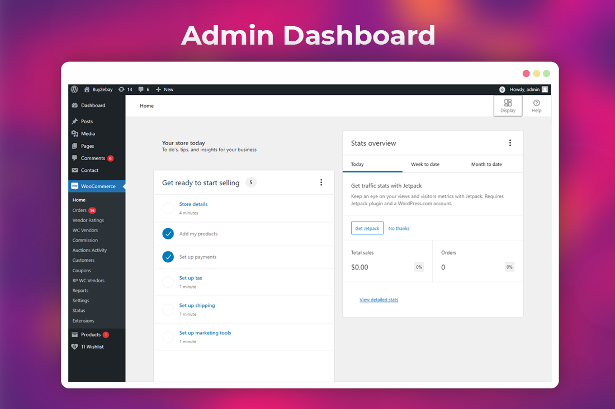Click the red macOS-style close dot
The height and width of the screenshot is (409, 615).
(526, 74)
